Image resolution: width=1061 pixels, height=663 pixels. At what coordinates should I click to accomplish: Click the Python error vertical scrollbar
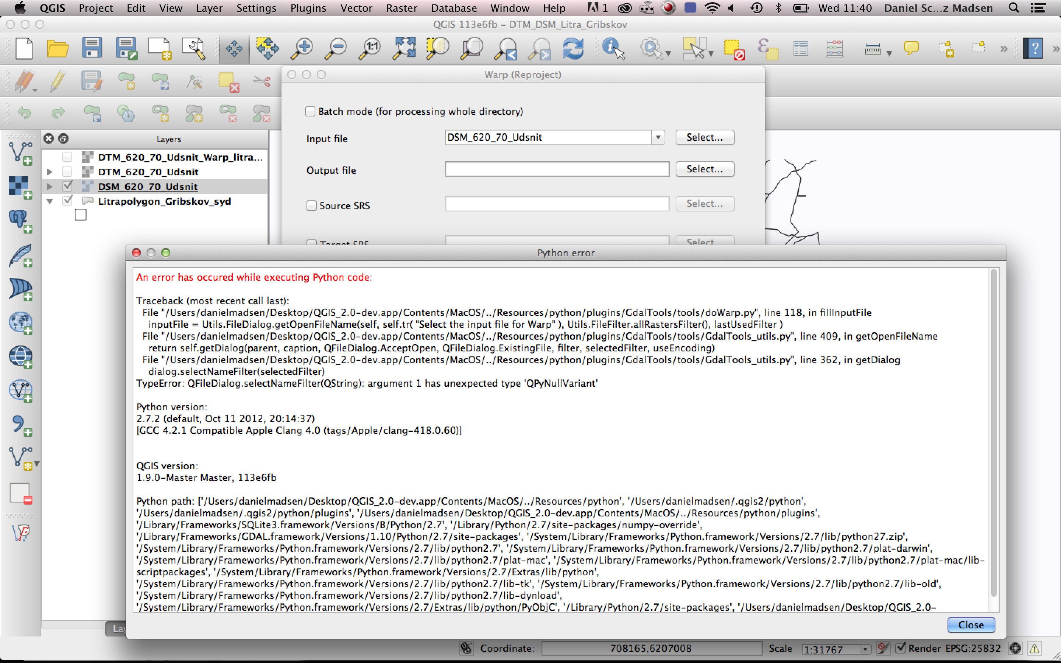click(994, 433)
